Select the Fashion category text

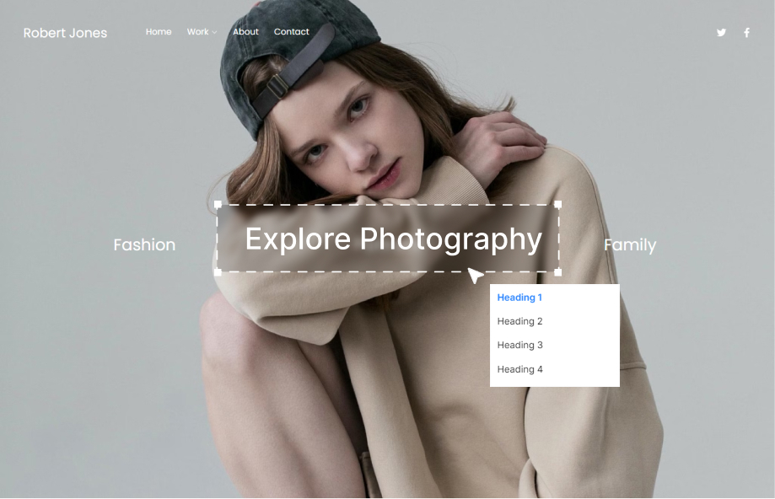tap(144, 245)
